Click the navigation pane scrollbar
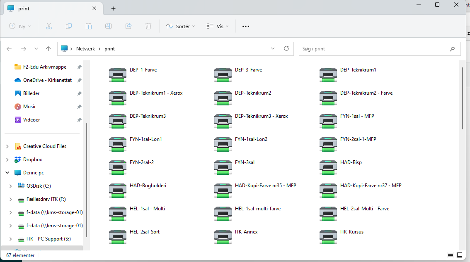470x262 pixels. click(87, 180)
